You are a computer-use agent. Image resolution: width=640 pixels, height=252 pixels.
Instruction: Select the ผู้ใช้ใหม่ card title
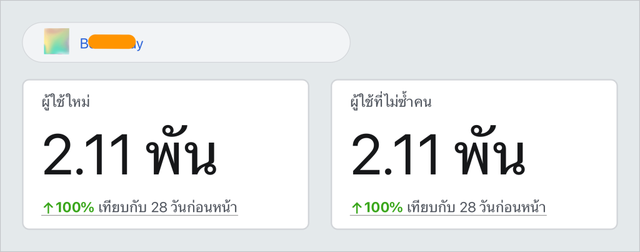tap(66, 101)
